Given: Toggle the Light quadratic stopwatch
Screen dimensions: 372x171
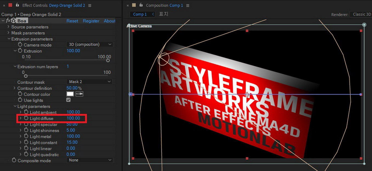Looking at the screenshot, I should point(26,154).
